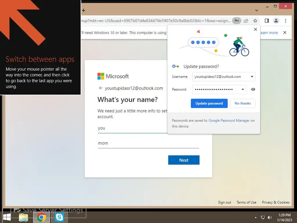This screenshot has height=223, width=297.
Task: Bookmark this page with the star icon
Action: click(x=255, y=21)
